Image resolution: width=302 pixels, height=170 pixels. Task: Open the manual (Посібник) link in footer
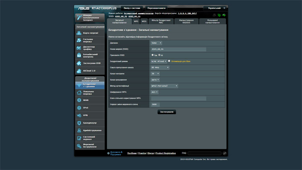coord(132,153)
